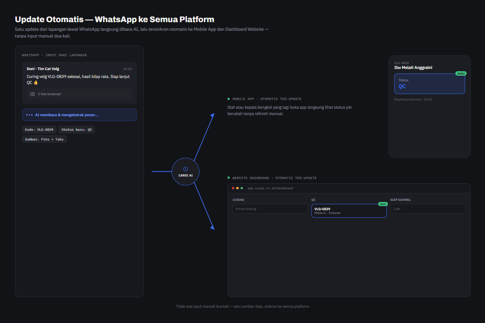
Task: Select the QC column header in the dashboard
Action: [x=314, y=200]
